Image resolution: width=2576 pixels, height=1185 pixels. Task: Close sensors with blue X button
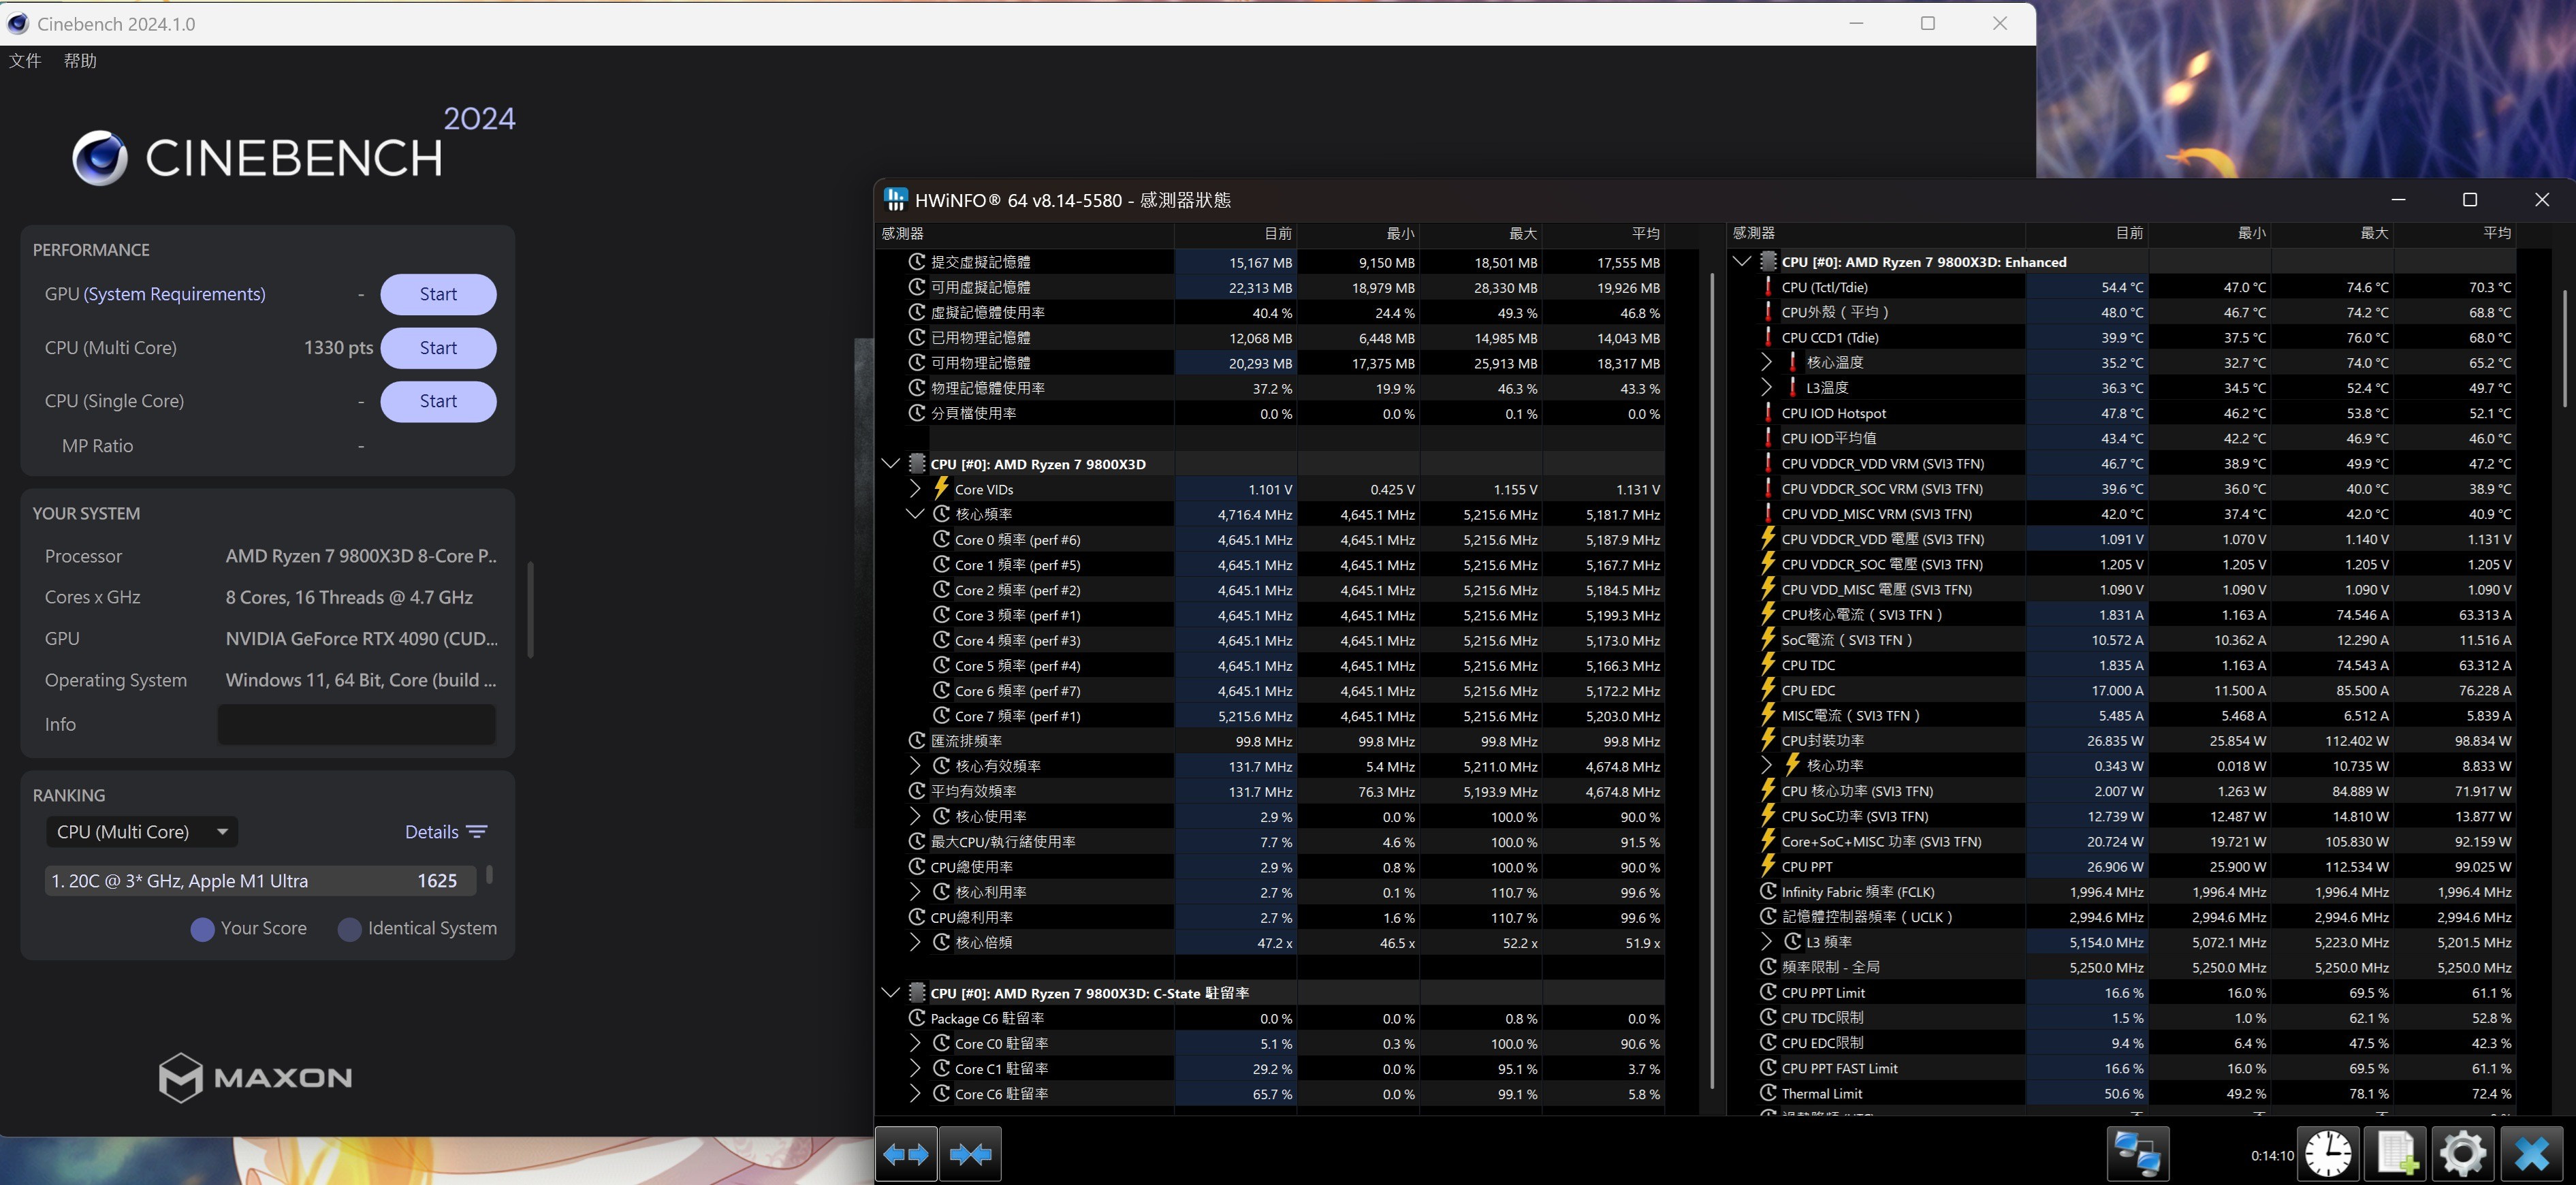click(x=2532, y=1154)
